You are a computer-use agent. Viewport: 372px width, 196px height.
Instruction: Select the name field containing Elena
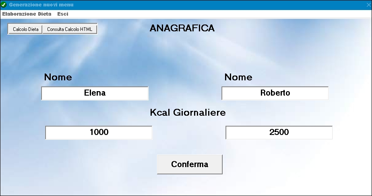95,93
